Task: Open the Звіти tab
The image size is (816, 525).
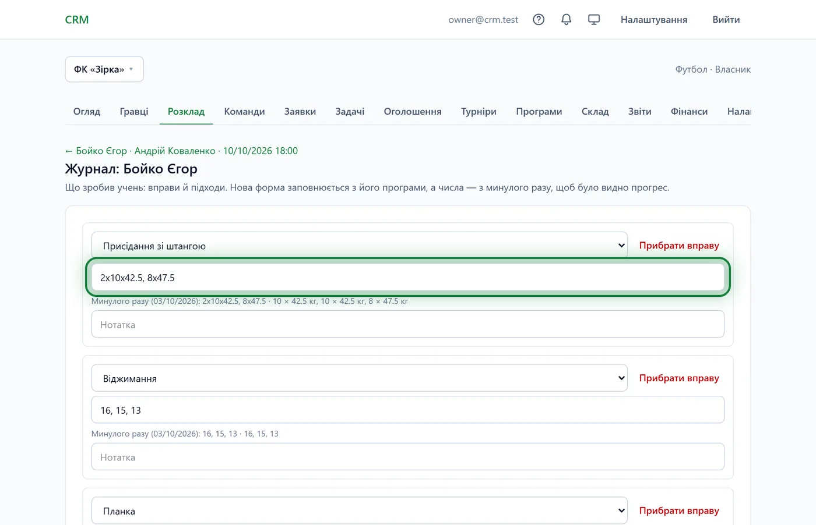Action: (x=639, y=111)
